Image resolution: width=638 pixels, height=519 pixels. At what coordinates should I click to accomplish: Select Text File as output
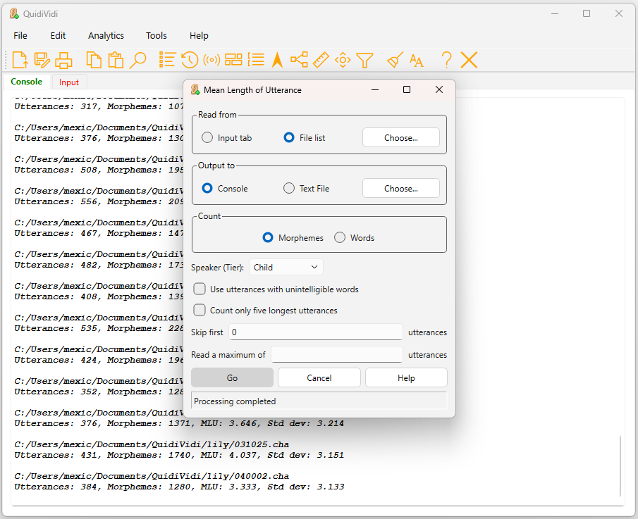(x=289, y=189)
